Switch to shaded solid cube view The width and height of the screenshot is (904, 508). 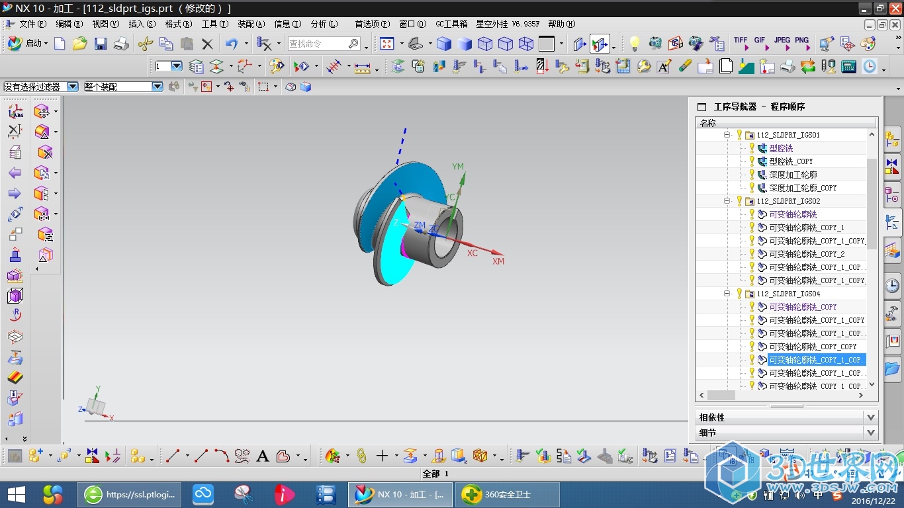pyautogui.click(x=444, y=44)
